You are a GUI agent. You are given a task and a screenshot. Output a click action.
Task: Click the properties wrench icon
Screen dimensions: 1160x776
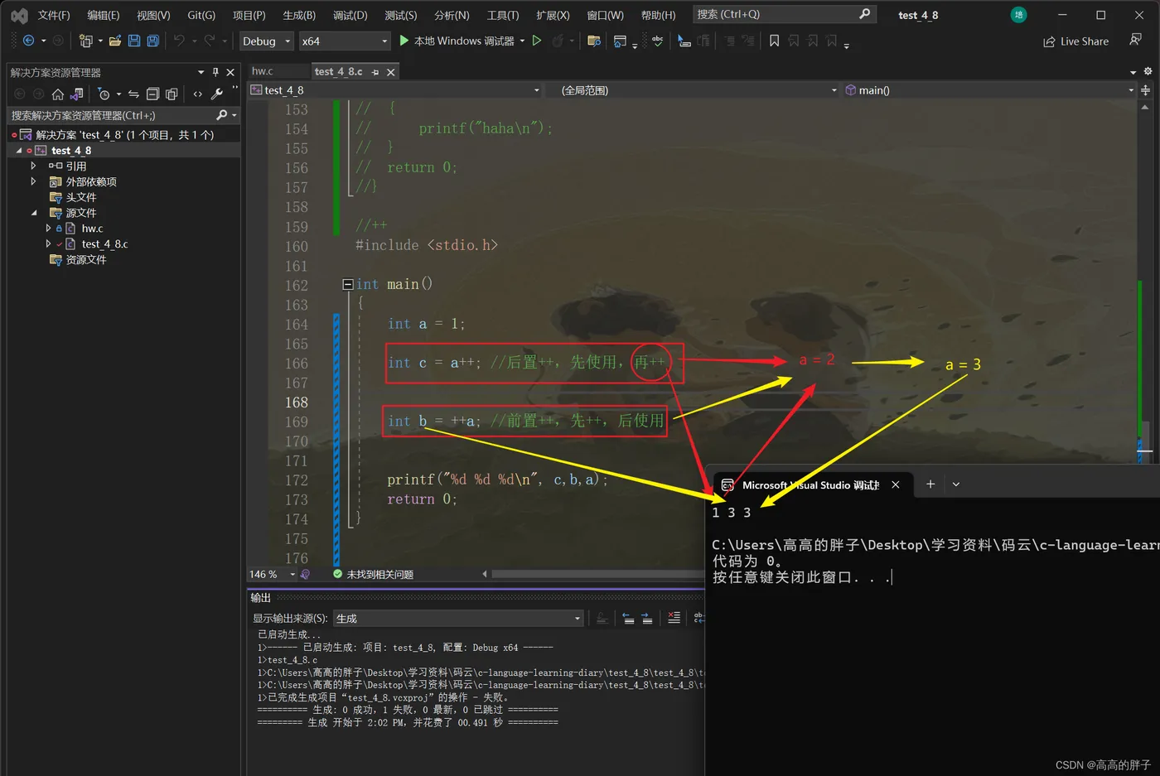coord(217,94)
